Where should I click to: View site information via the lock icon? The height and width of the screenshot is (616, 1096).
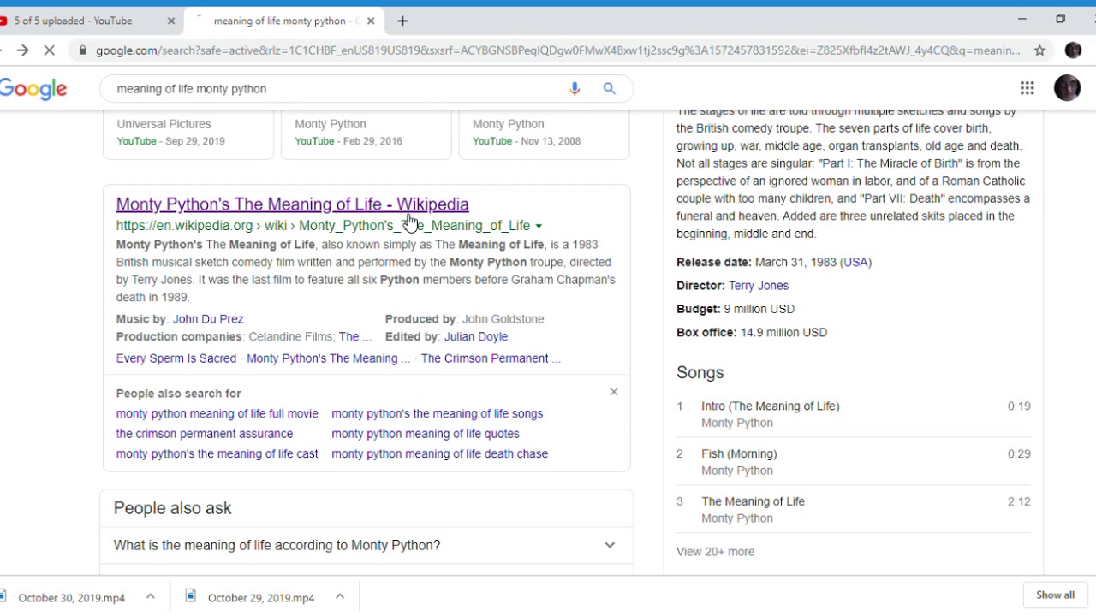tap(82, 50)
